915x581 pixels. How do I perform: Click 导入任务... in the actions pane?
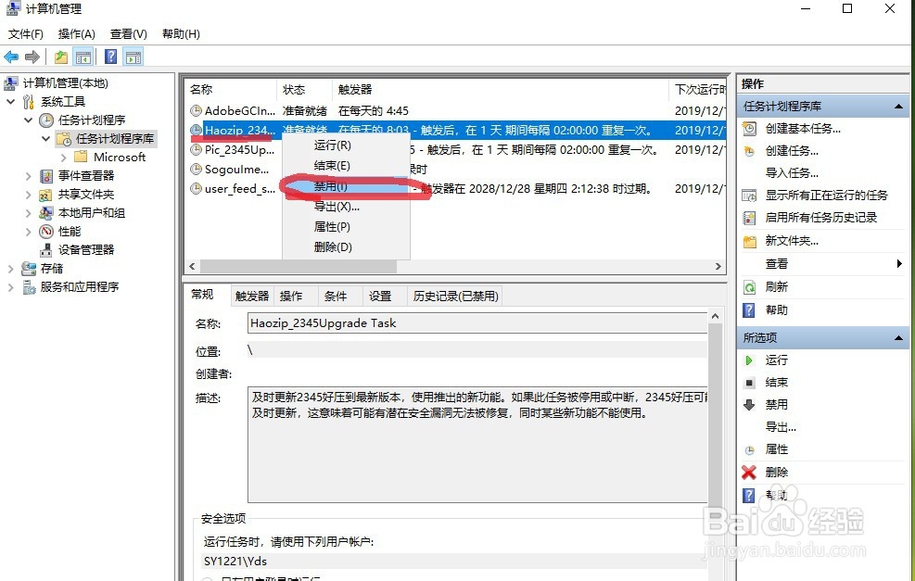point(792,173)
